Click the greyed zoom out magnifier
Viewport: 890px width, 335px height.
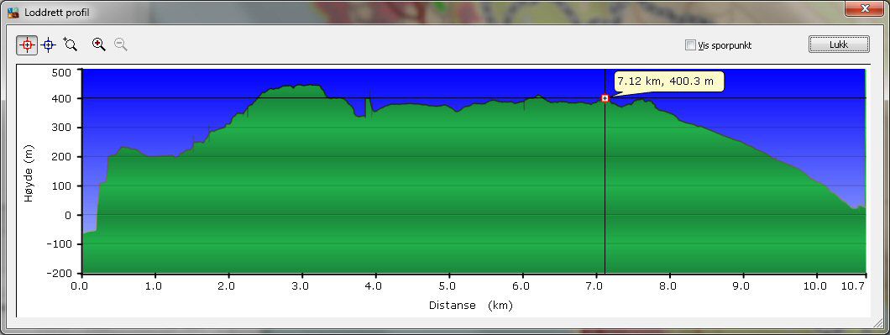120,44
